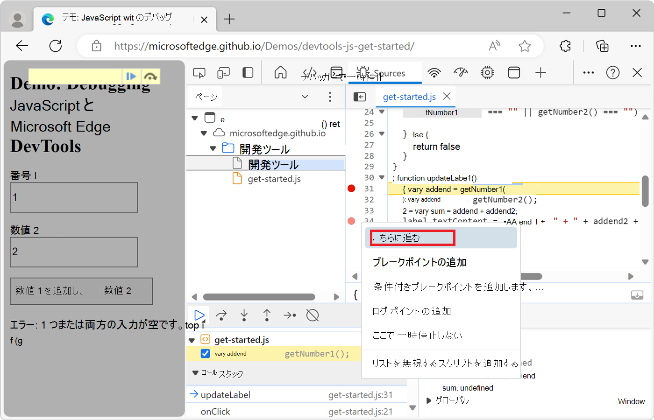654x420 pixels.
Task: Deactivate all breakpoints
Action: tap(312, 315)
